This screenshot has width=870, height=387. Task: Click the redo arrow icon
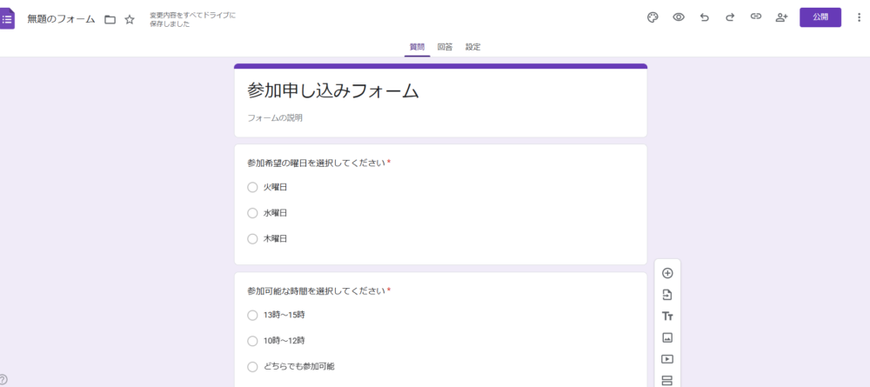click(730, 17)
